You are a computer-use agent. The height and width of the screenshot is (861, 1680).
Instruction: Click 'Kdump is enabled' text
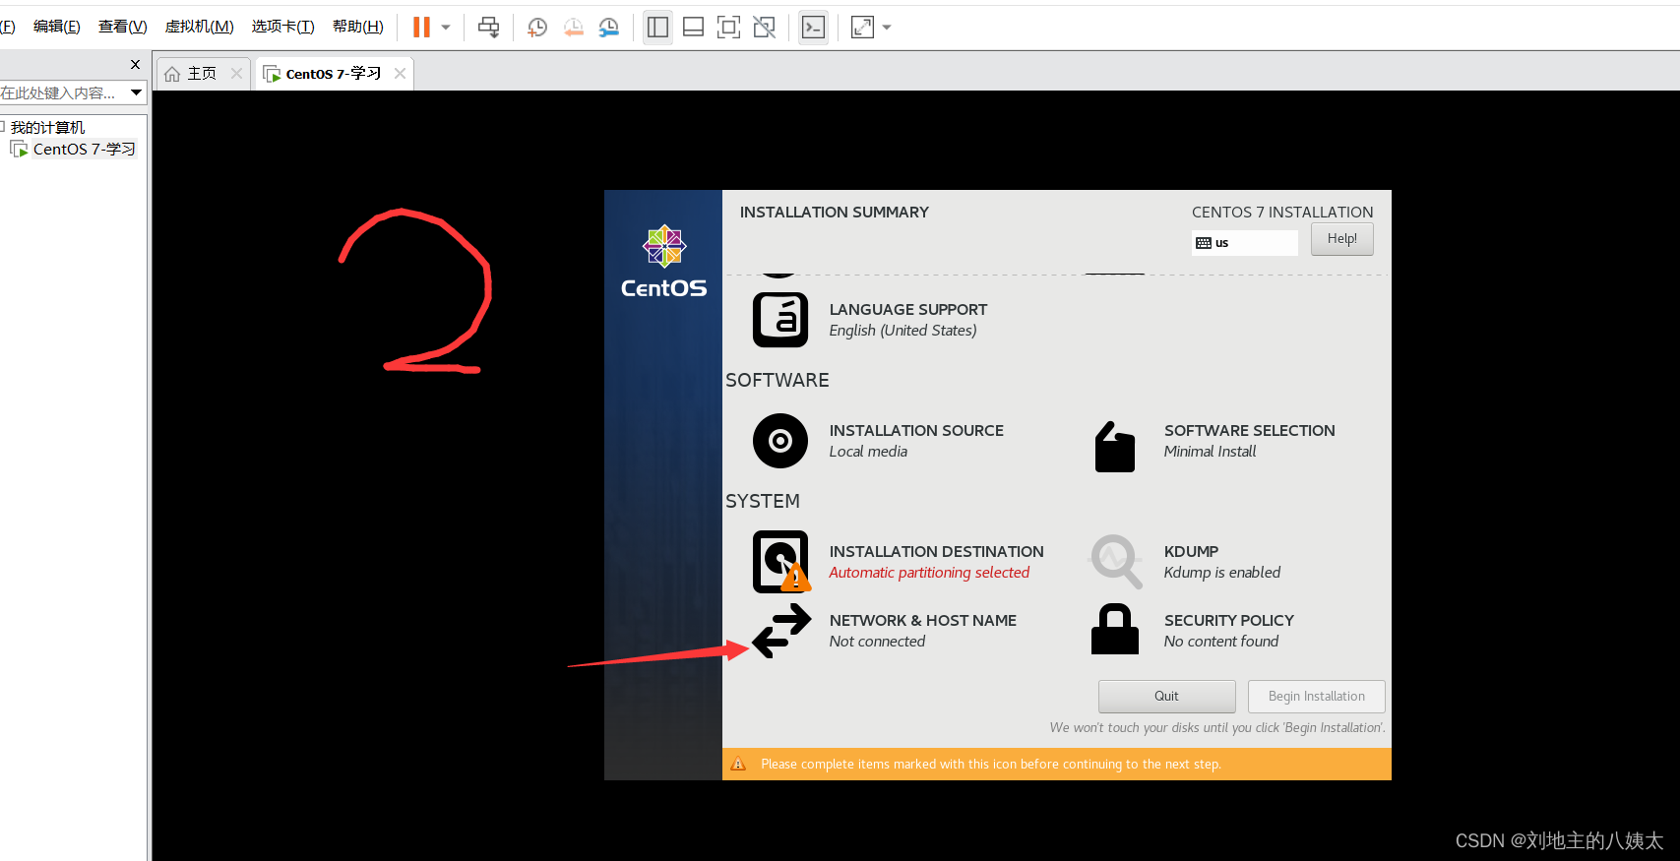pos(1221,573)
